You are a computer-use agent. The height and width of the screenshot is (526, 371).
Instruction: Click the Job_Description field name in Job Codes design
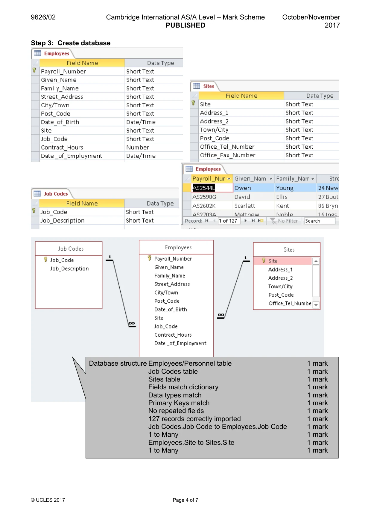click(63, 221)
